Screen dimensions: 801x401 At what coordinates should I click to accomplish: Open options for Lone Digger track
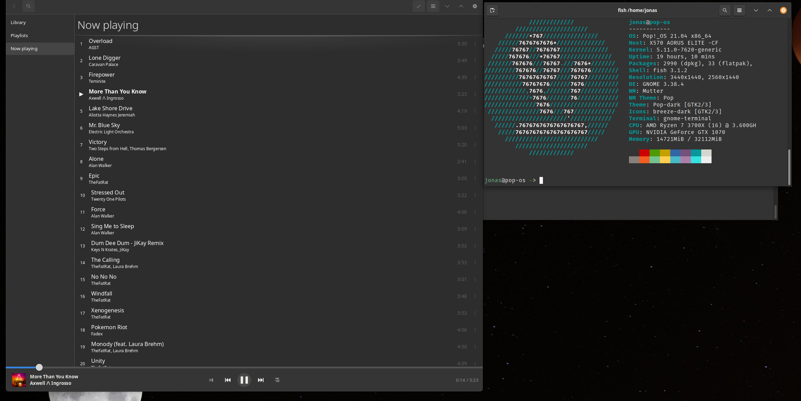coord(475,60)
